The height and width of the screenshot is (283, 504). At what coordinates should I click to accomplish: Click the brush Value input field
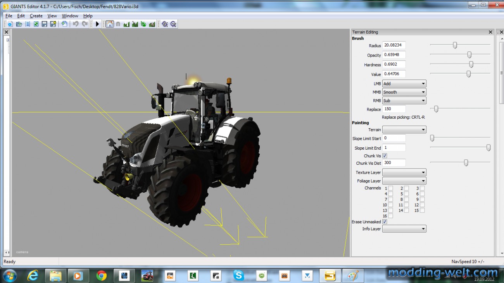coord(394,74)
